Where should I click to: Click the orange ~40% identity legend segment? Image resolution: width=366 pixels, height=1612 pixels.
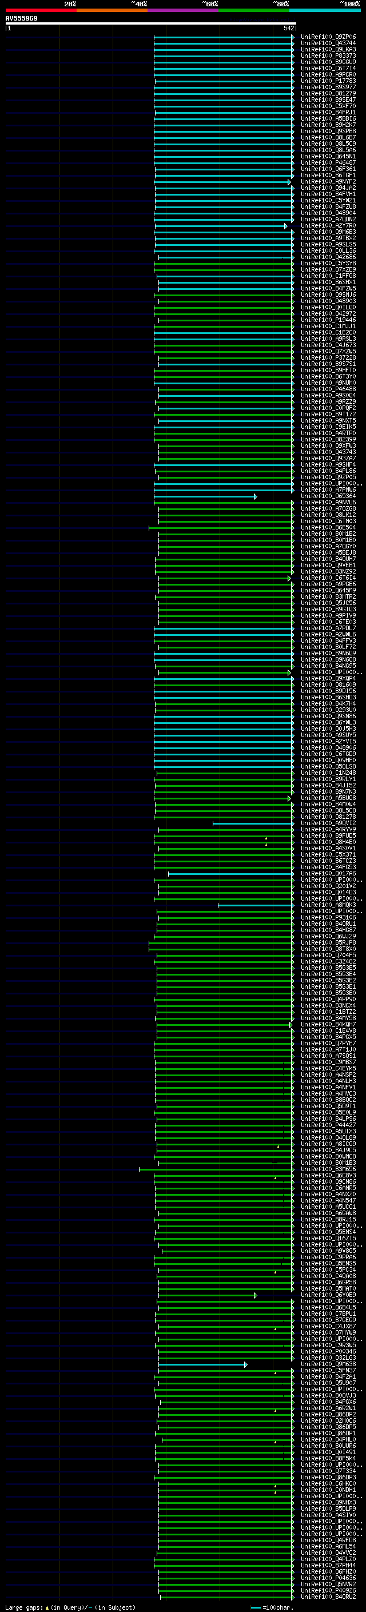(112, 10)
